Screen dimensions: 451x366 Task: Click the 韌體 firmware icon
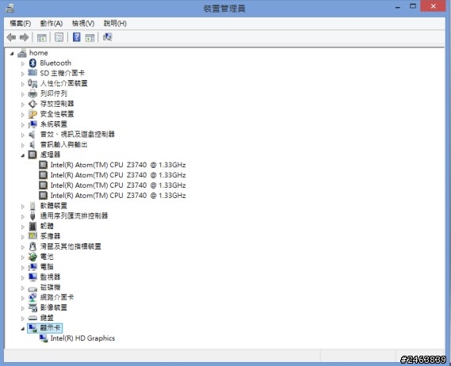[x=32, y=227]
